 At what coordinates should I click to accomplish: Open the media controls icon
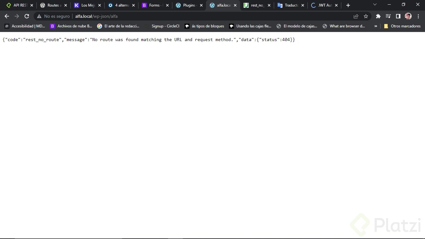(x=388, y=16)
